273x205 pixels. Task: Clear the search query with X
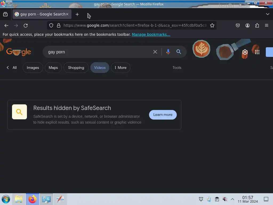(155, 52)
